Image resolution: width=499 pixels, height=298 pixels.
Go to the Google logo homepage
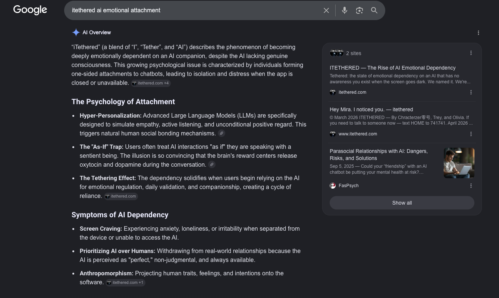coord(30,10)
